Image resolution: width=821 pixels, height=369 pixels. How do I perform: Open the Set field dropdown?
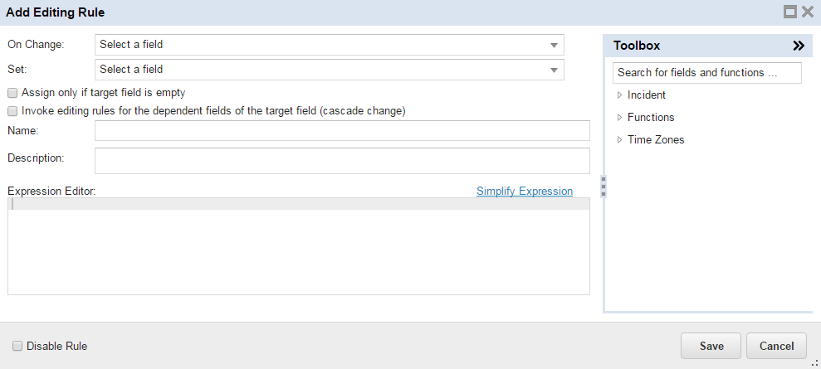click(330, 70)
